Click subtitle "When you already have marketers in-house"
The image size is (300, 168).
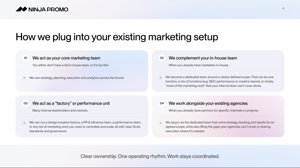(x=199, y=65)
